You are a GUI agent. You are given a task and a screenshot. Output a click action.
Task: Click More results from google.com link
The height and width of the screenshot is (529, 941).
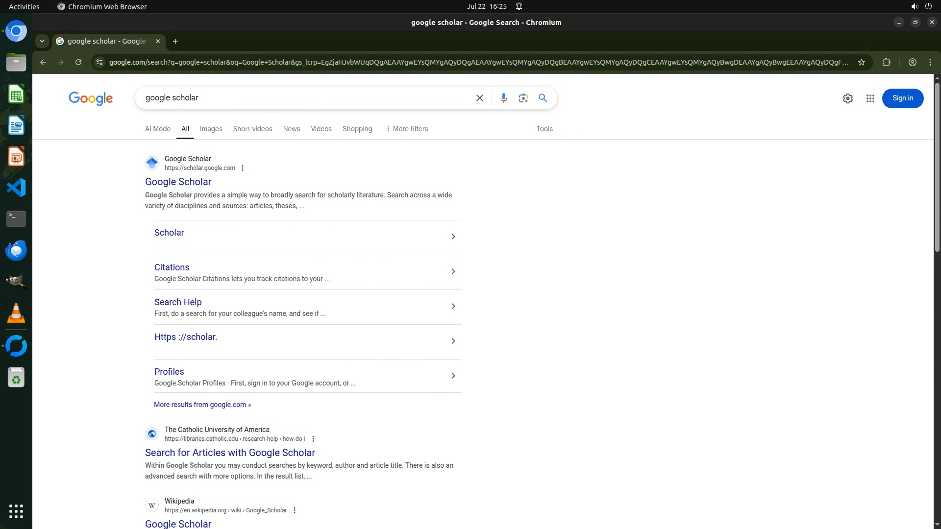pyautogui.click(x=202, y=405)
